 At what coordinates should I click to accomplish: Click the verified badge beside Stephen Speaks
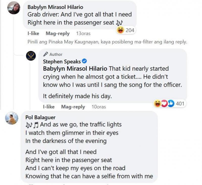pos(85,61)
